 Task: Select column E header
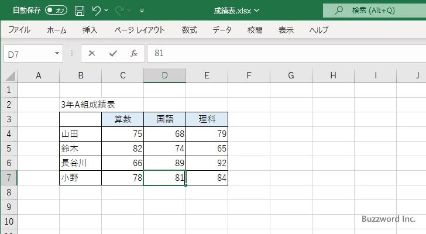point(207,75)
